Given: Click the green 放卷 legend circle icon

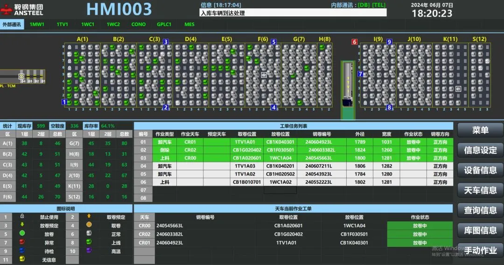Looking at the screenshot, I should coord(22,233).
